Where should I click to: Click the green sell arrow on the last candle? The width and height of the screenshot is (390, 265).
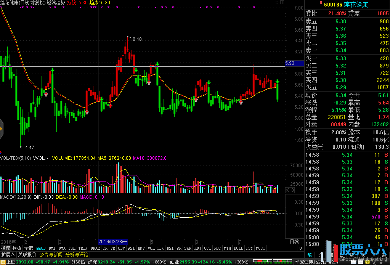coord(278,82)
